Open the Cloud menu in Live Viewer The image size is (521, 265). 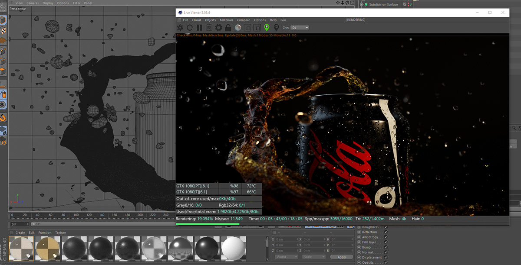196,20
